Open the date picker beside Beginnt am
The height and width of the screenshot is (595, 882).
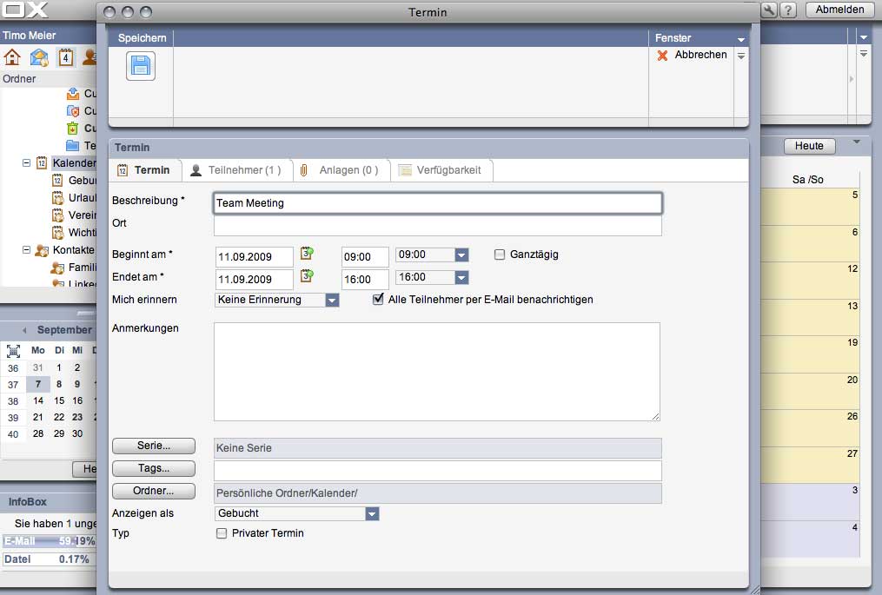pos(306,253)
